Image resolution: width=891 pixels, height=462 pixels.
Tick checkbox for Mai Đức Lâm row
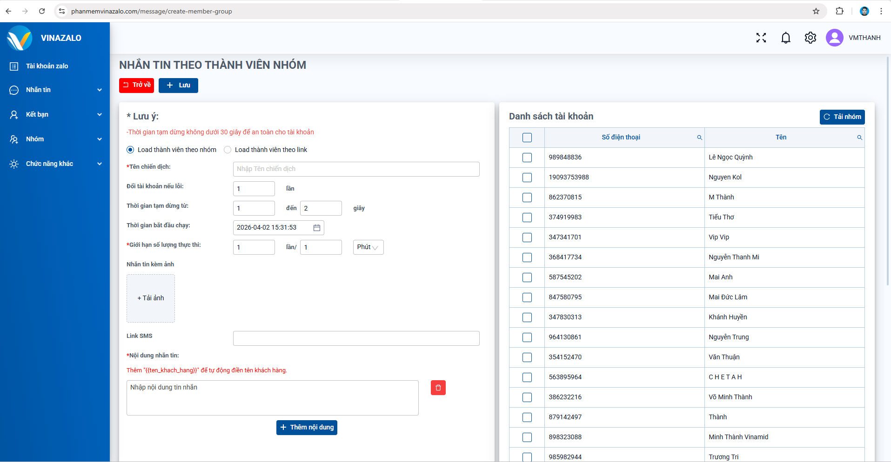tap(527, 297)
